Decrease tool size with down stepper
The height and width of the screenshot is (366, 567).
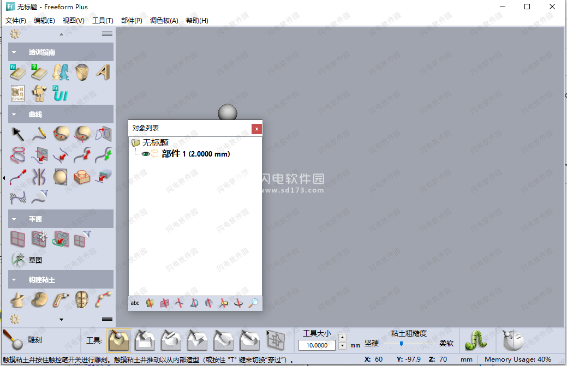(x=343, y=345)
